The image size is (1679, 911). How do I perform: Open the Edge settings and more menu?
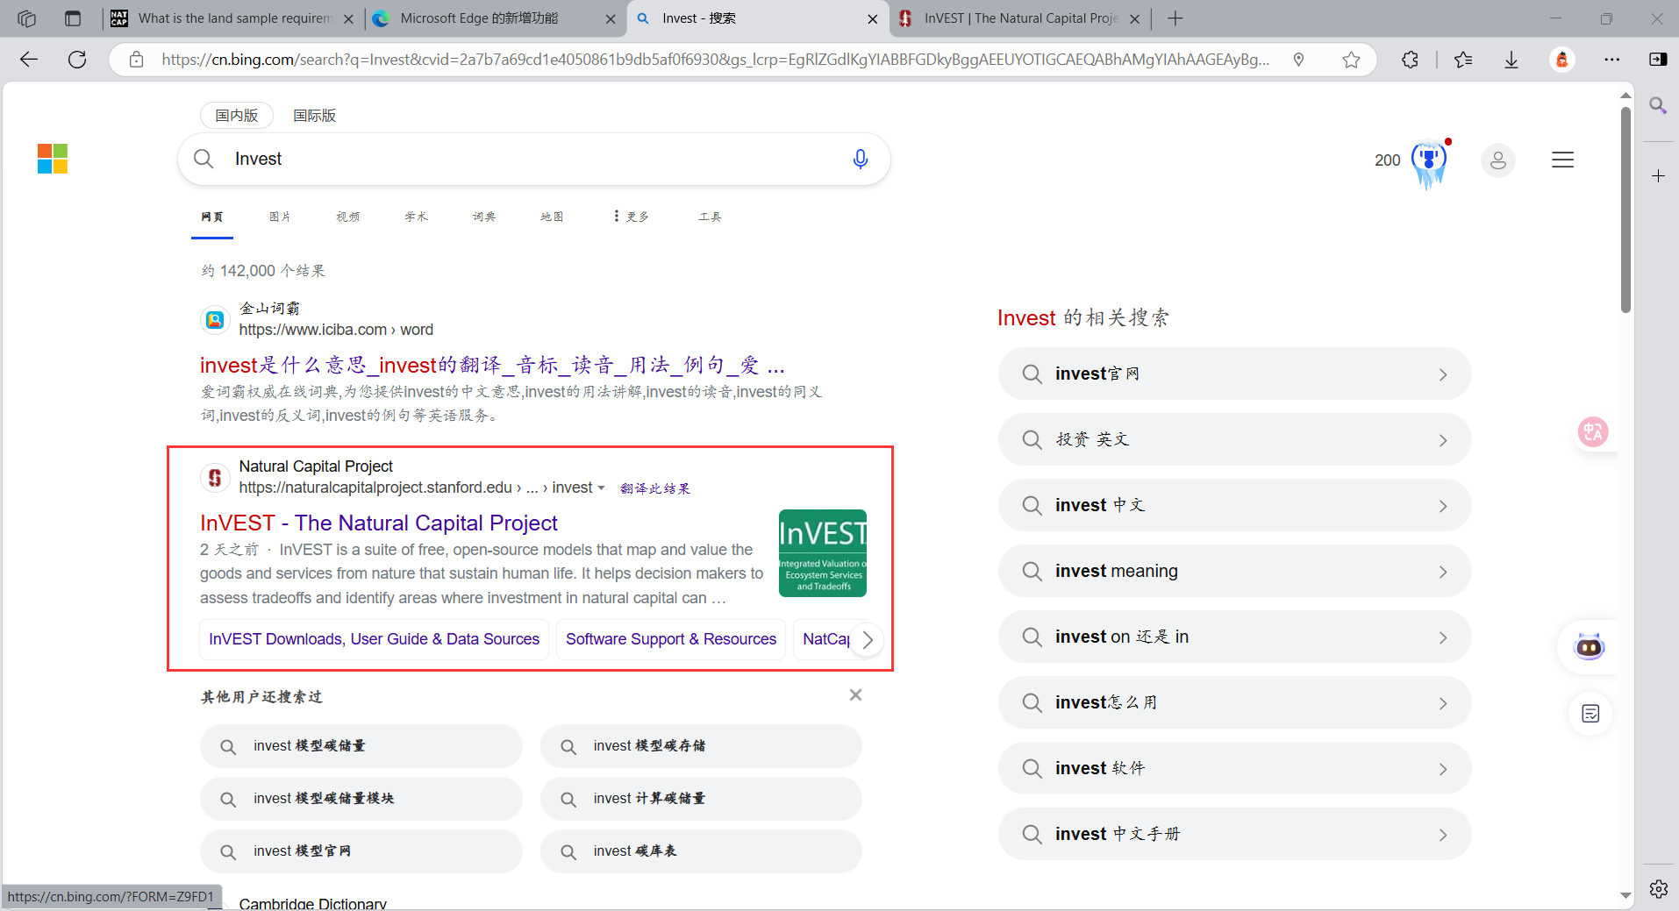coord(1612,60)
